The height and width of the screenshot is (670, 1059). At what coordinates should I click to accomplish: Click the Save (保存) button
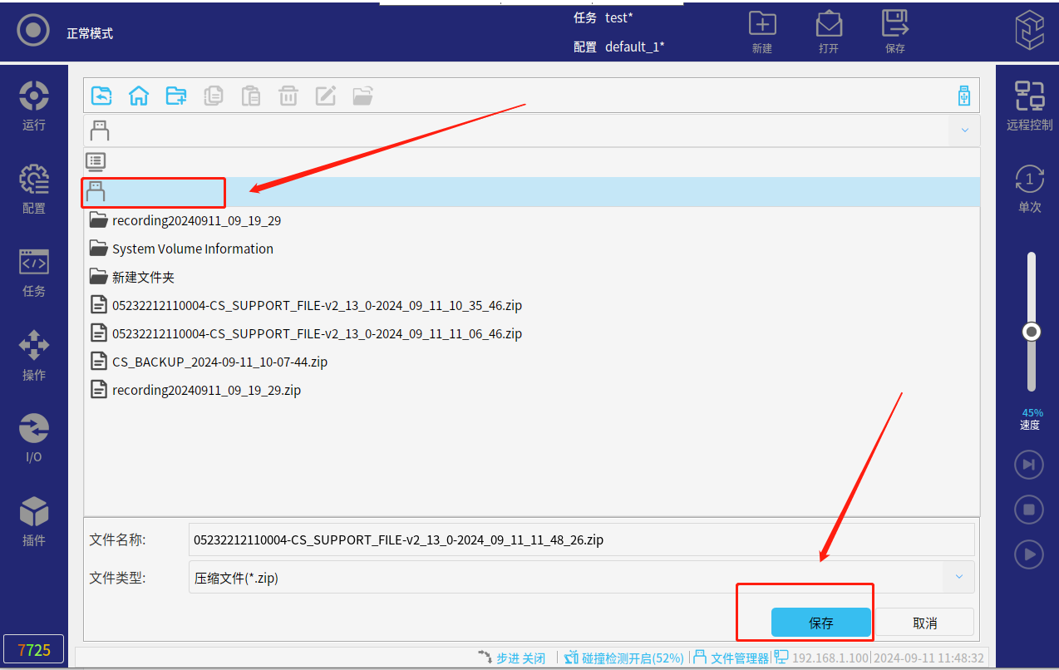[820, 623]
